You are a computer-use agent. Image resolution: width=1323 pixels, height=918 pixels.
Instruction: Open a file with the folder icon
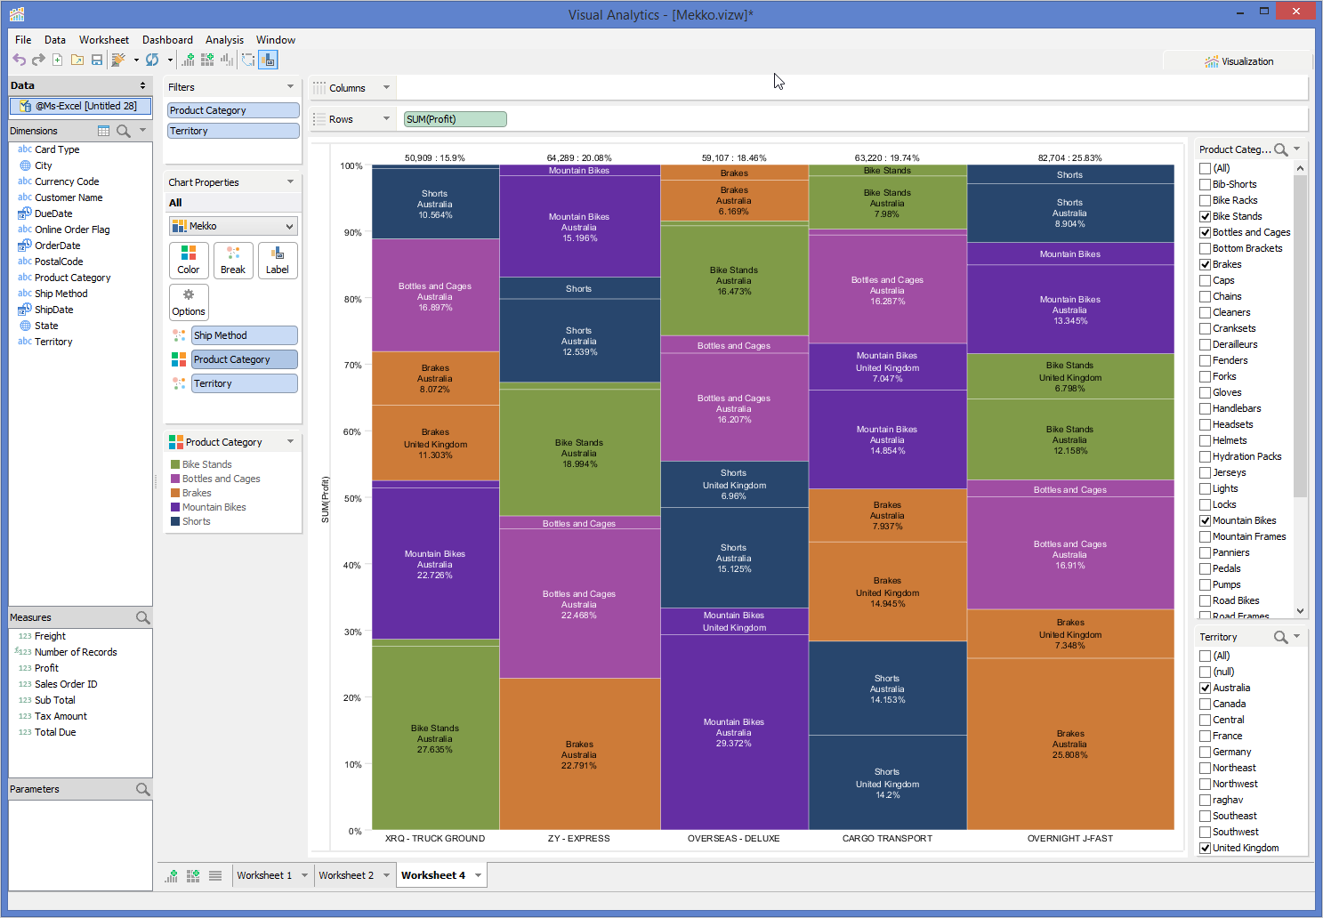point(77,60)
